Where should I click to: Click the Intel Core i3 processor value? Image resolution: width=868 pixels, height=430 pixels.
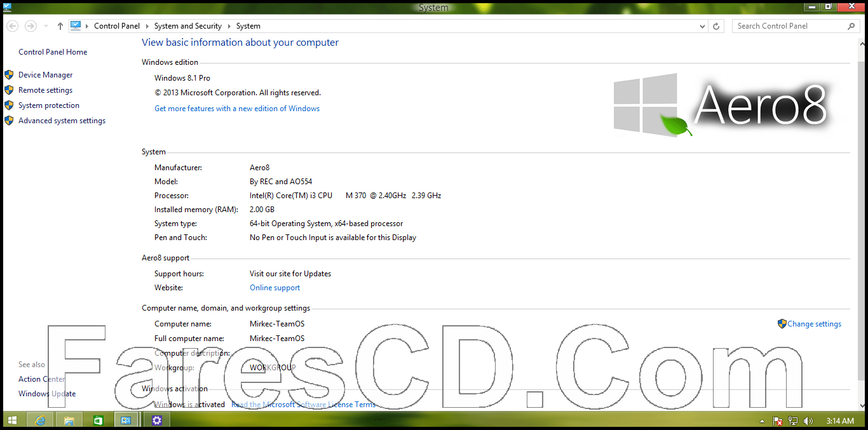[x=346, y=196]
